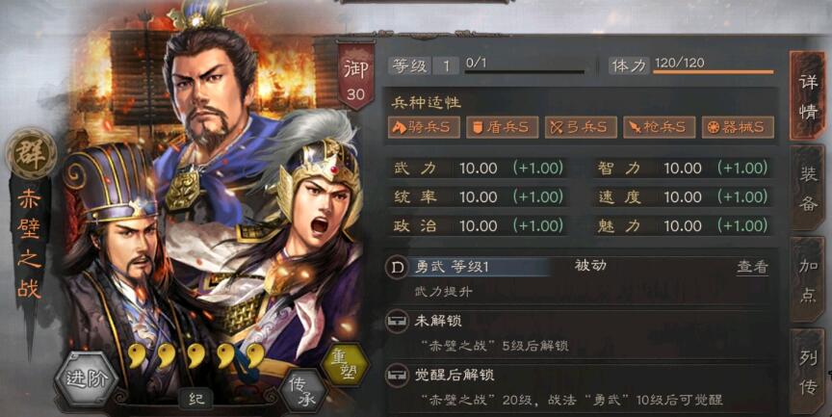The width and height of the screenshot is (832, 417).
Task: Choose the 弓兵S troop type
Action: 581,127
